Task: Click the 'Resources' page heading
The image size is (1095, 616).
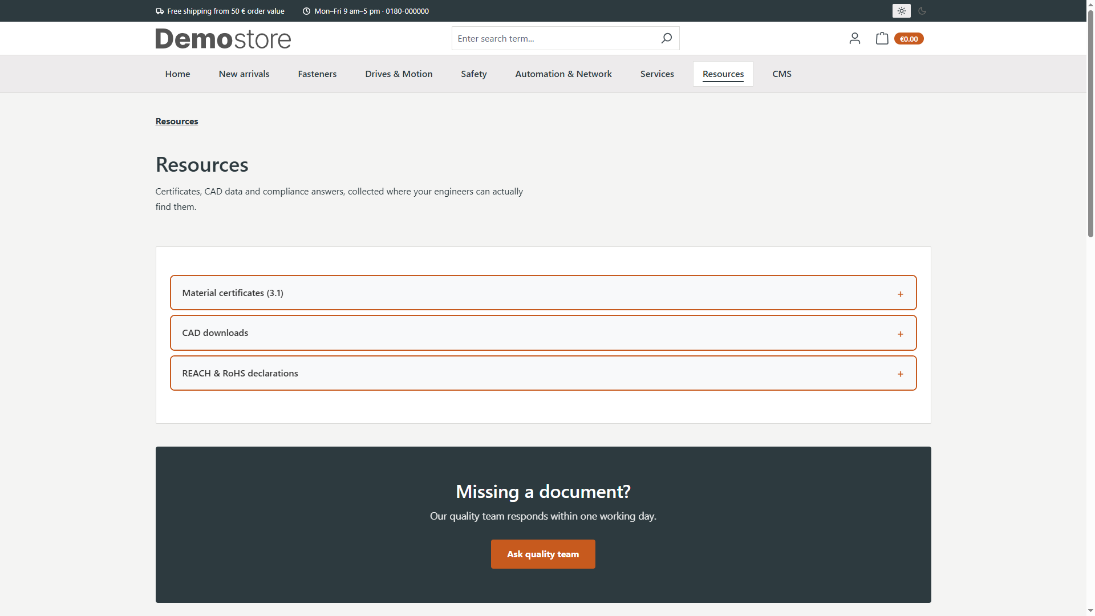Action: click(202, 164)
